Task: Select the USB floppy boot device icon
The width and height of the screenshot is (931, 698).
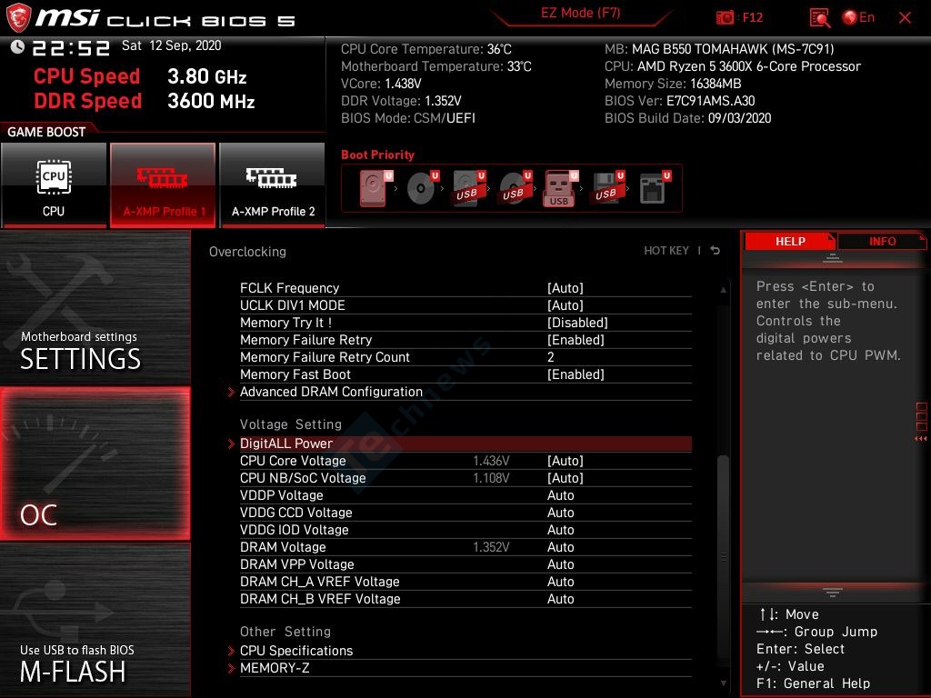Action: tap(607, 187)
